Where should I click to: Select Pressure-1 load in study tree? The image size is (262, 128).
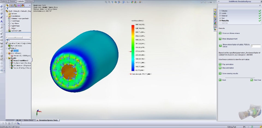tap(21, 56)
